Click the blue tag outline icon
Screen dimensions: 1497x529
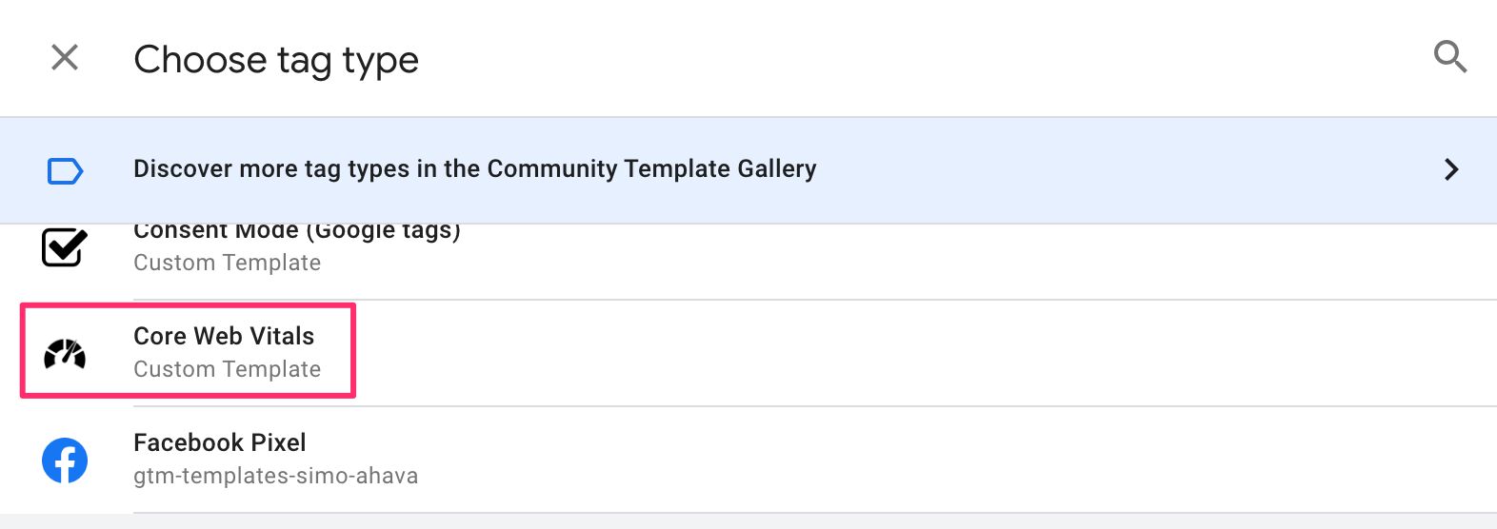pos(65,170)
